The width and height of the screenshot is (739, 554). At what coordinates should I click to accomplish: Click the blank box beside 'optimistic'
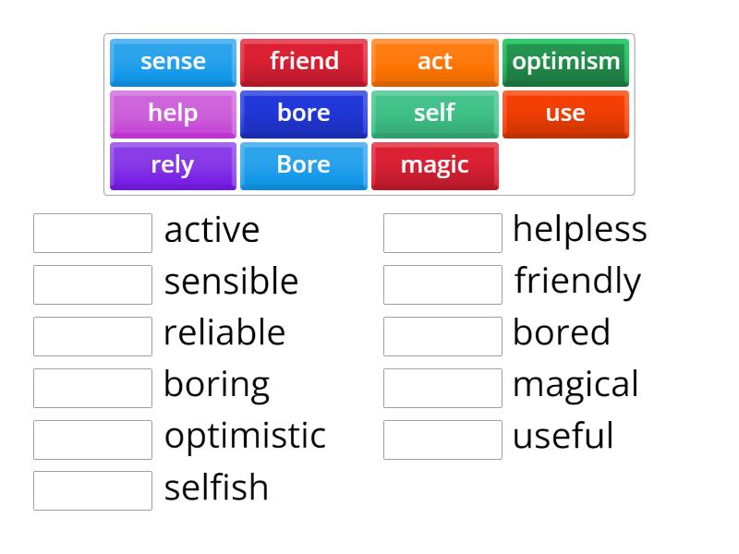pyautogui.click(x=92, y=440)
